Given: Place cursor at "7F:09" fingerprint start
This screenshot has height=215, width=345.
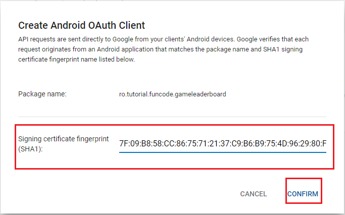Looking at the screenshot, I should coord(120,145).
